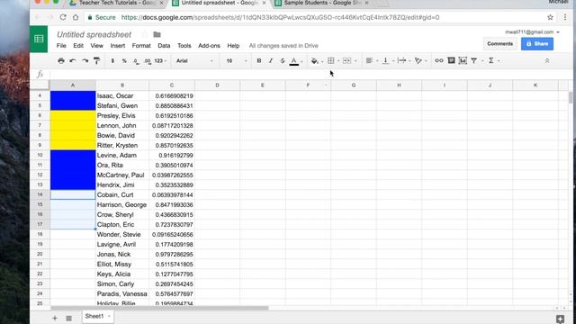Toggle strikethrough formatting
Viewport: 576px width, 324px height.
click(x=283, y=61)
